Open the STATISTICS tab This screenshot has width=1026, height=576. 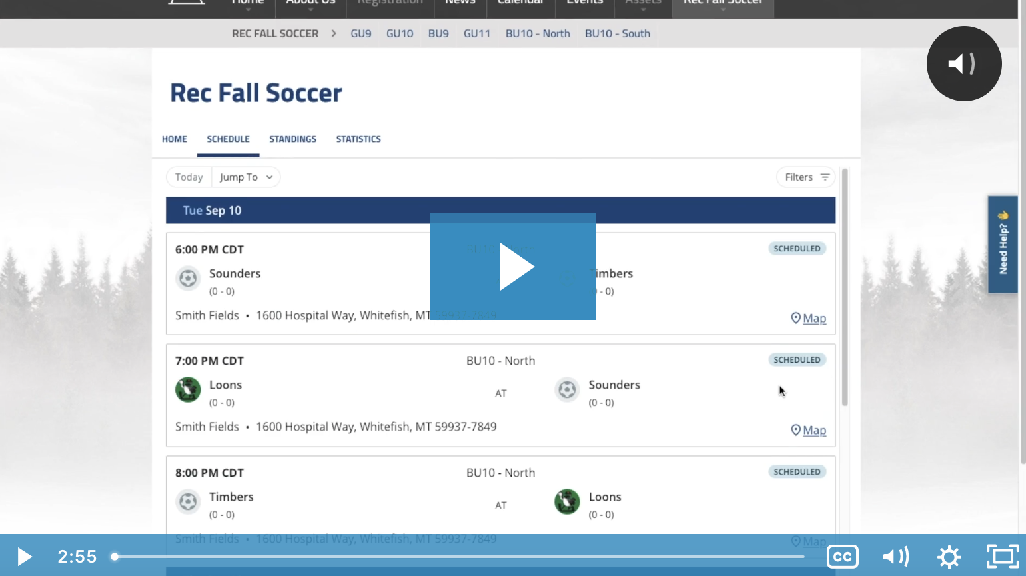[358, 139]
